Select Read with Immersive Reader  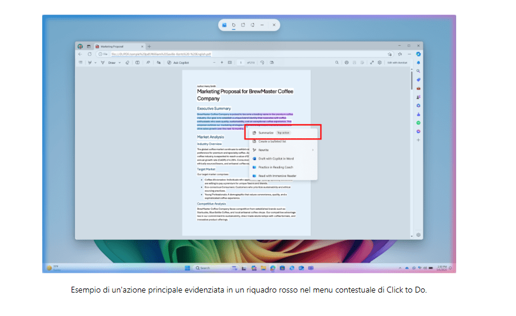[x=283, y=176]
